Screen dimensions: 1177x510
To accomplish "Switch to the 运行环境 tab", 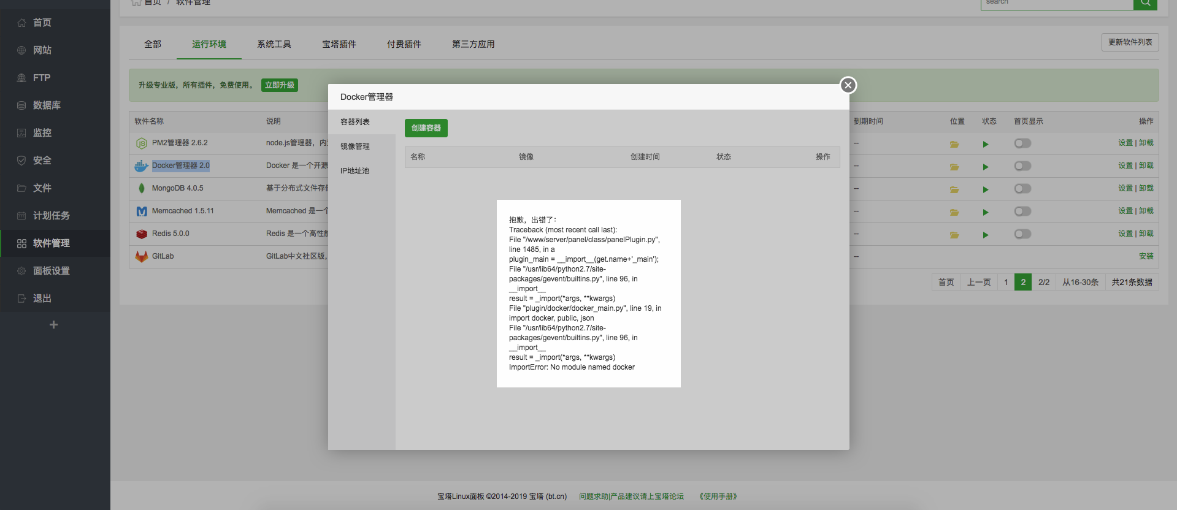I will (209, 44).
